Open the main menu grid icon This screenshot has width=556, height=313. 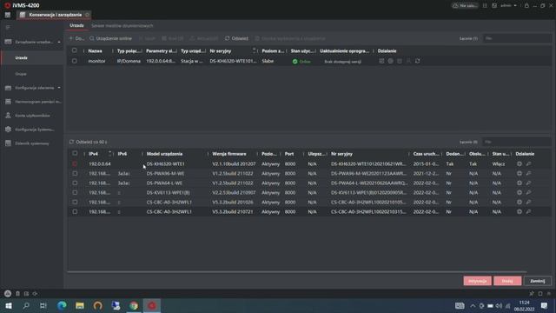(x=8, y=15)
